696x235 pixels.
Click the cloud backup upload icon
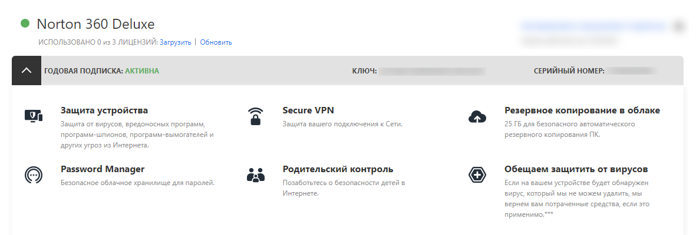click(x=477, y=116)
